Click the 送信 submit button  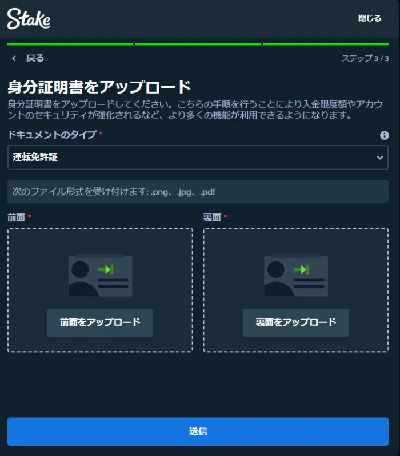[198, 431]
